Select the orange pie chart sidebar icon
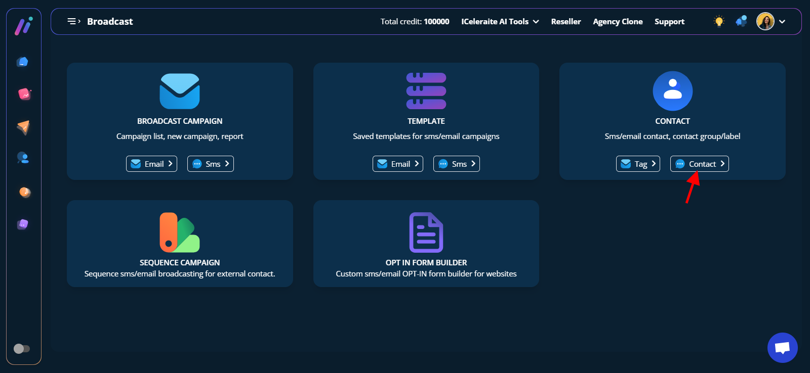Screen dimensions: 810x373 (24, 192)
